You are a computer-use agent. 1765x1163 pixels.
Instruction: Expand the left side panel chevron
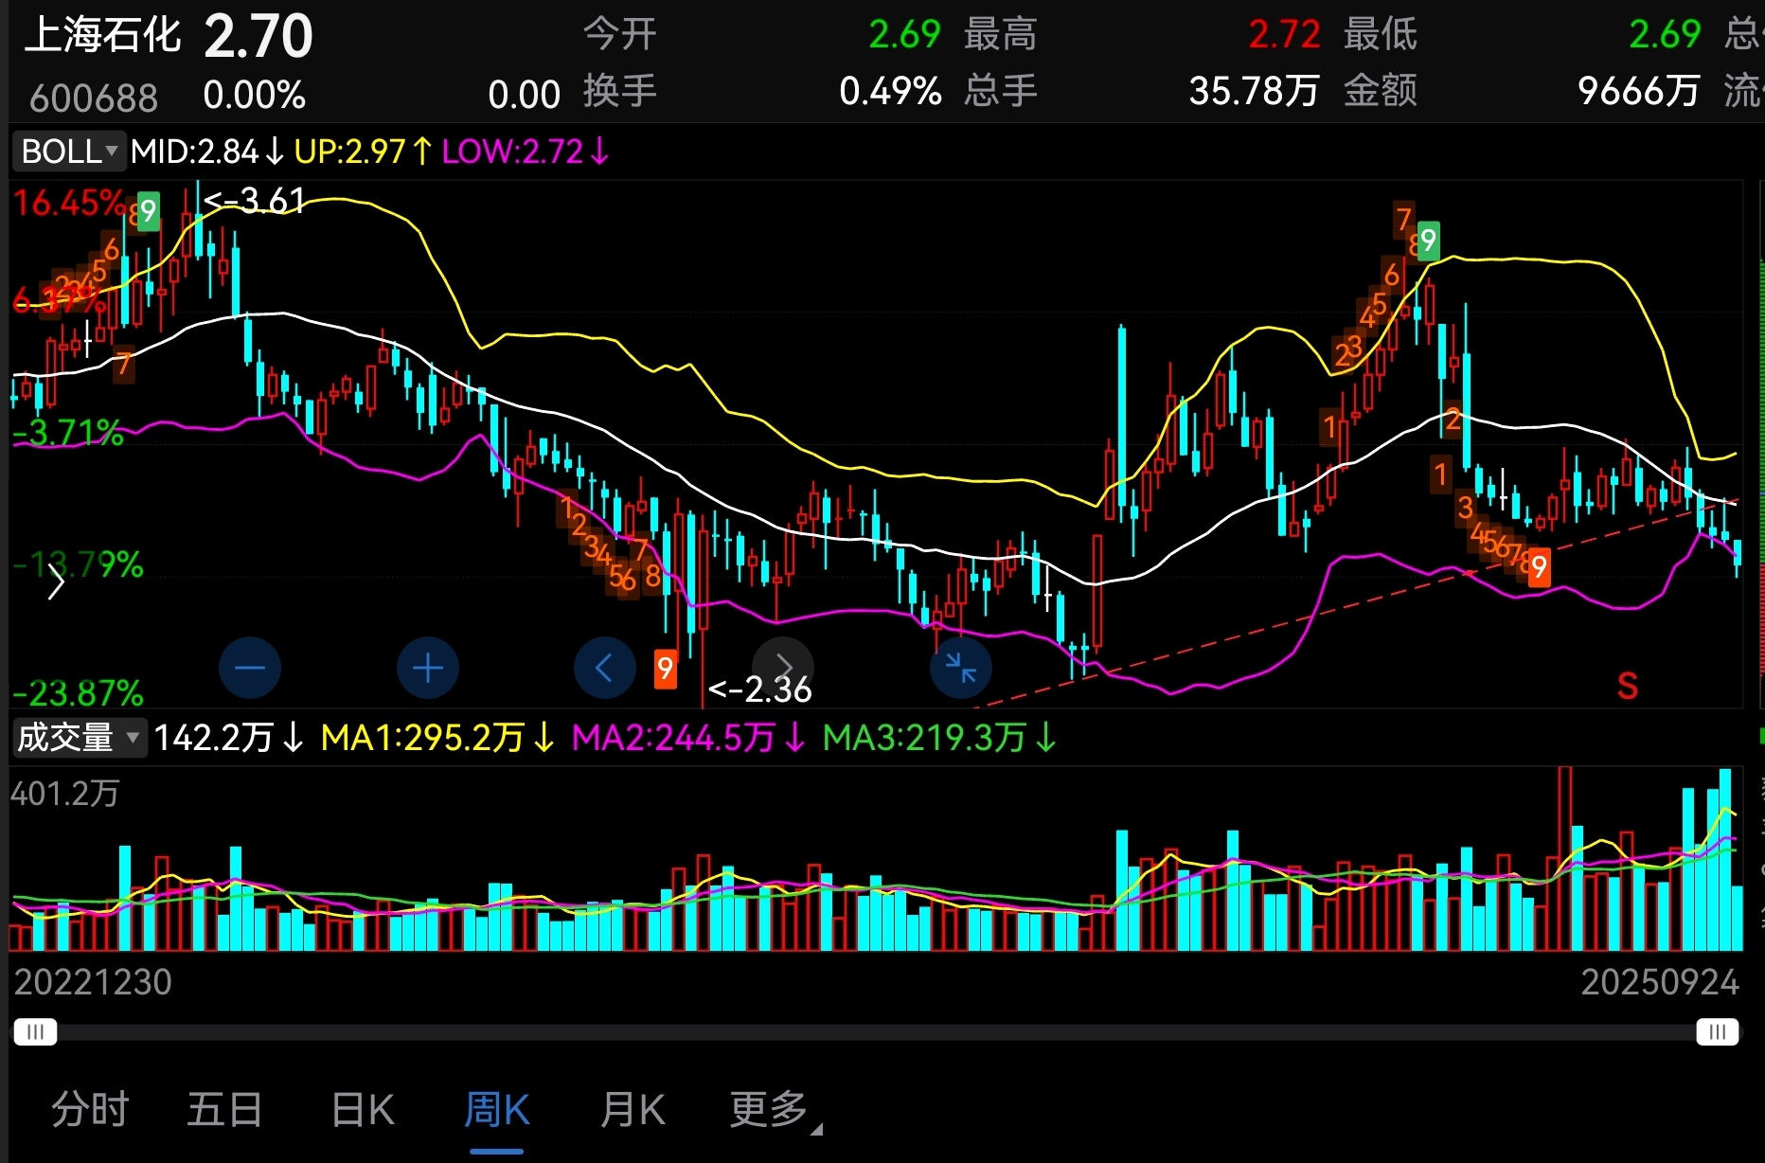(56, 581)
